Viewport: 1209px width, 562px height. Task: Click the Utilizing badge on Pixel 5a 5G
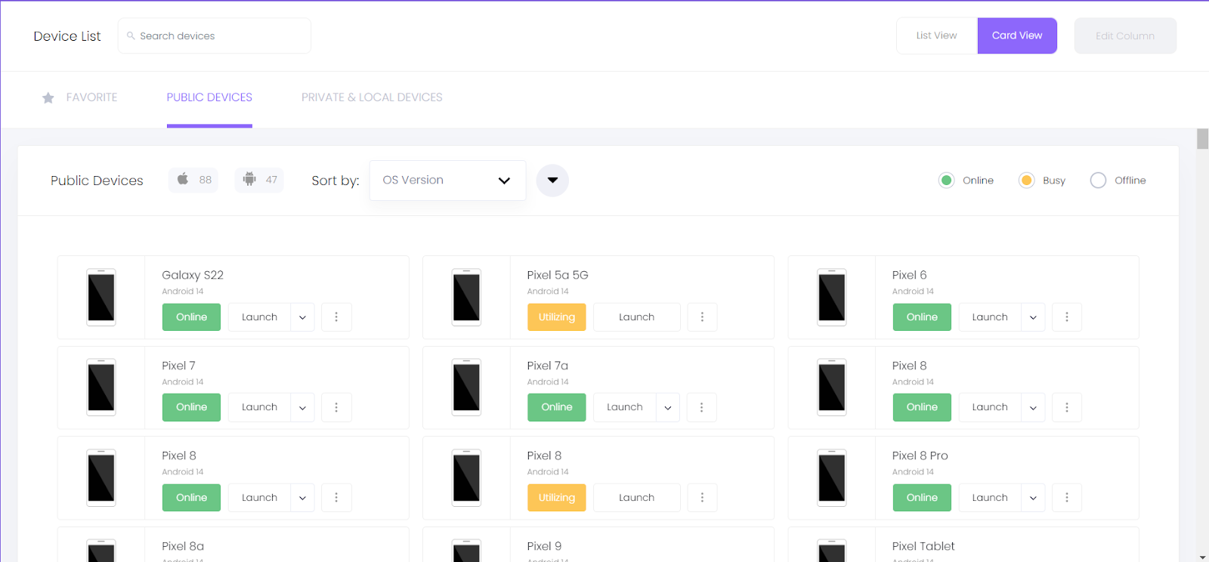coord(557,317)
